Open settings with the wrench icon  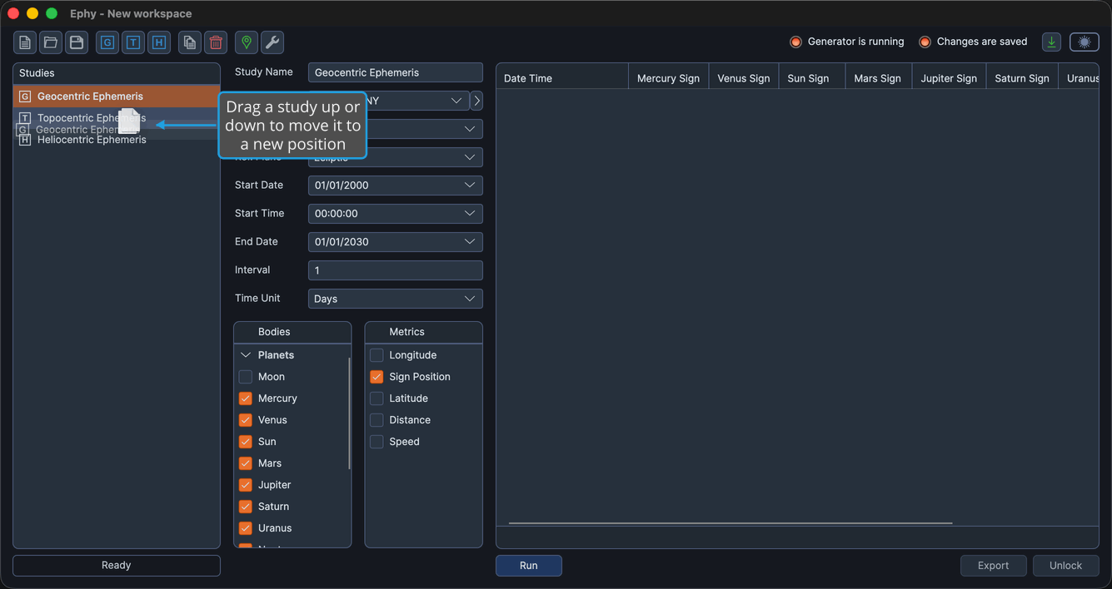[272, 42]
